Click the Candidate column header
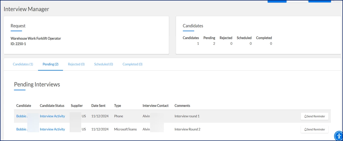Viewport: 343px width, 141px height. point(24,106)
